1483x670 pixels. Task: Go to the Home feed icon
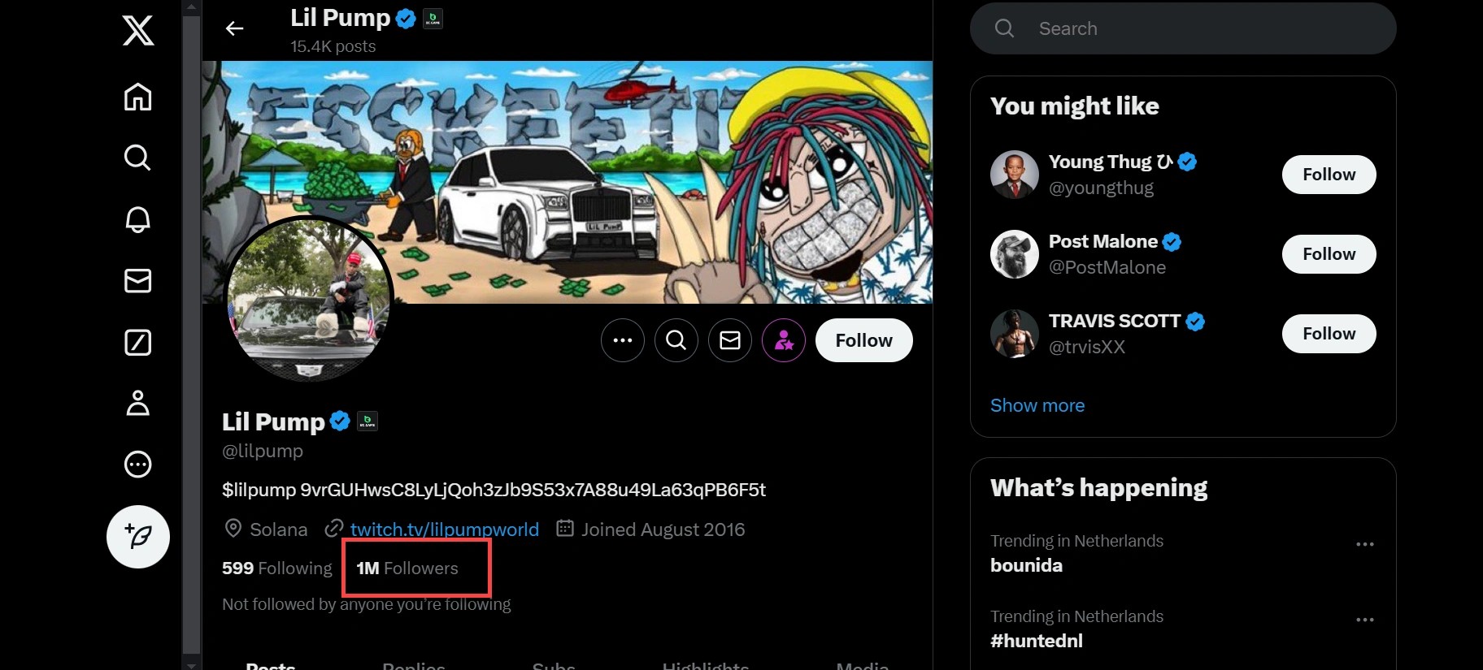(x=137, y=97)
